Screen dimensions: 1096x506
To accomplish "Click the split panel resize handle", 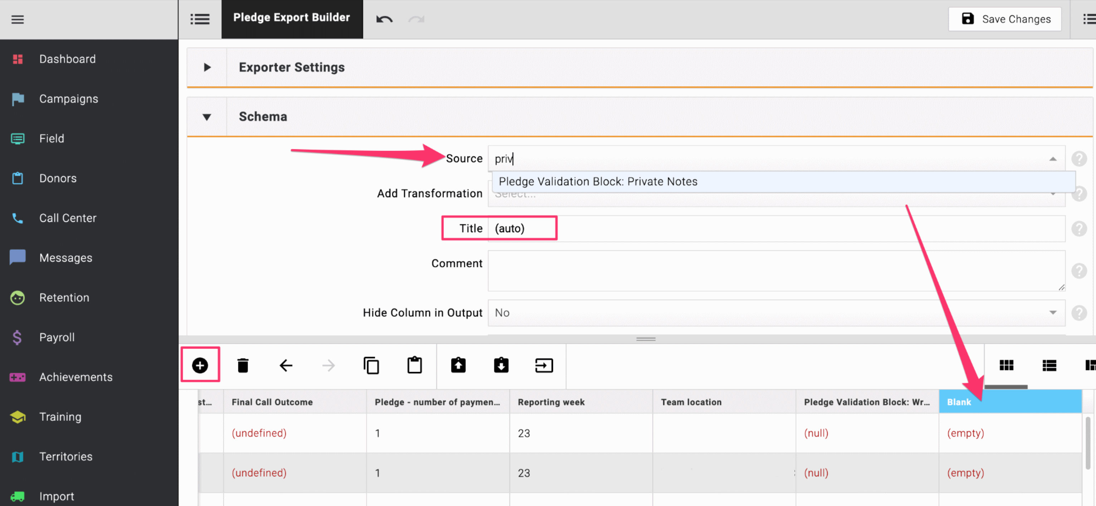I will coord(645,339).
